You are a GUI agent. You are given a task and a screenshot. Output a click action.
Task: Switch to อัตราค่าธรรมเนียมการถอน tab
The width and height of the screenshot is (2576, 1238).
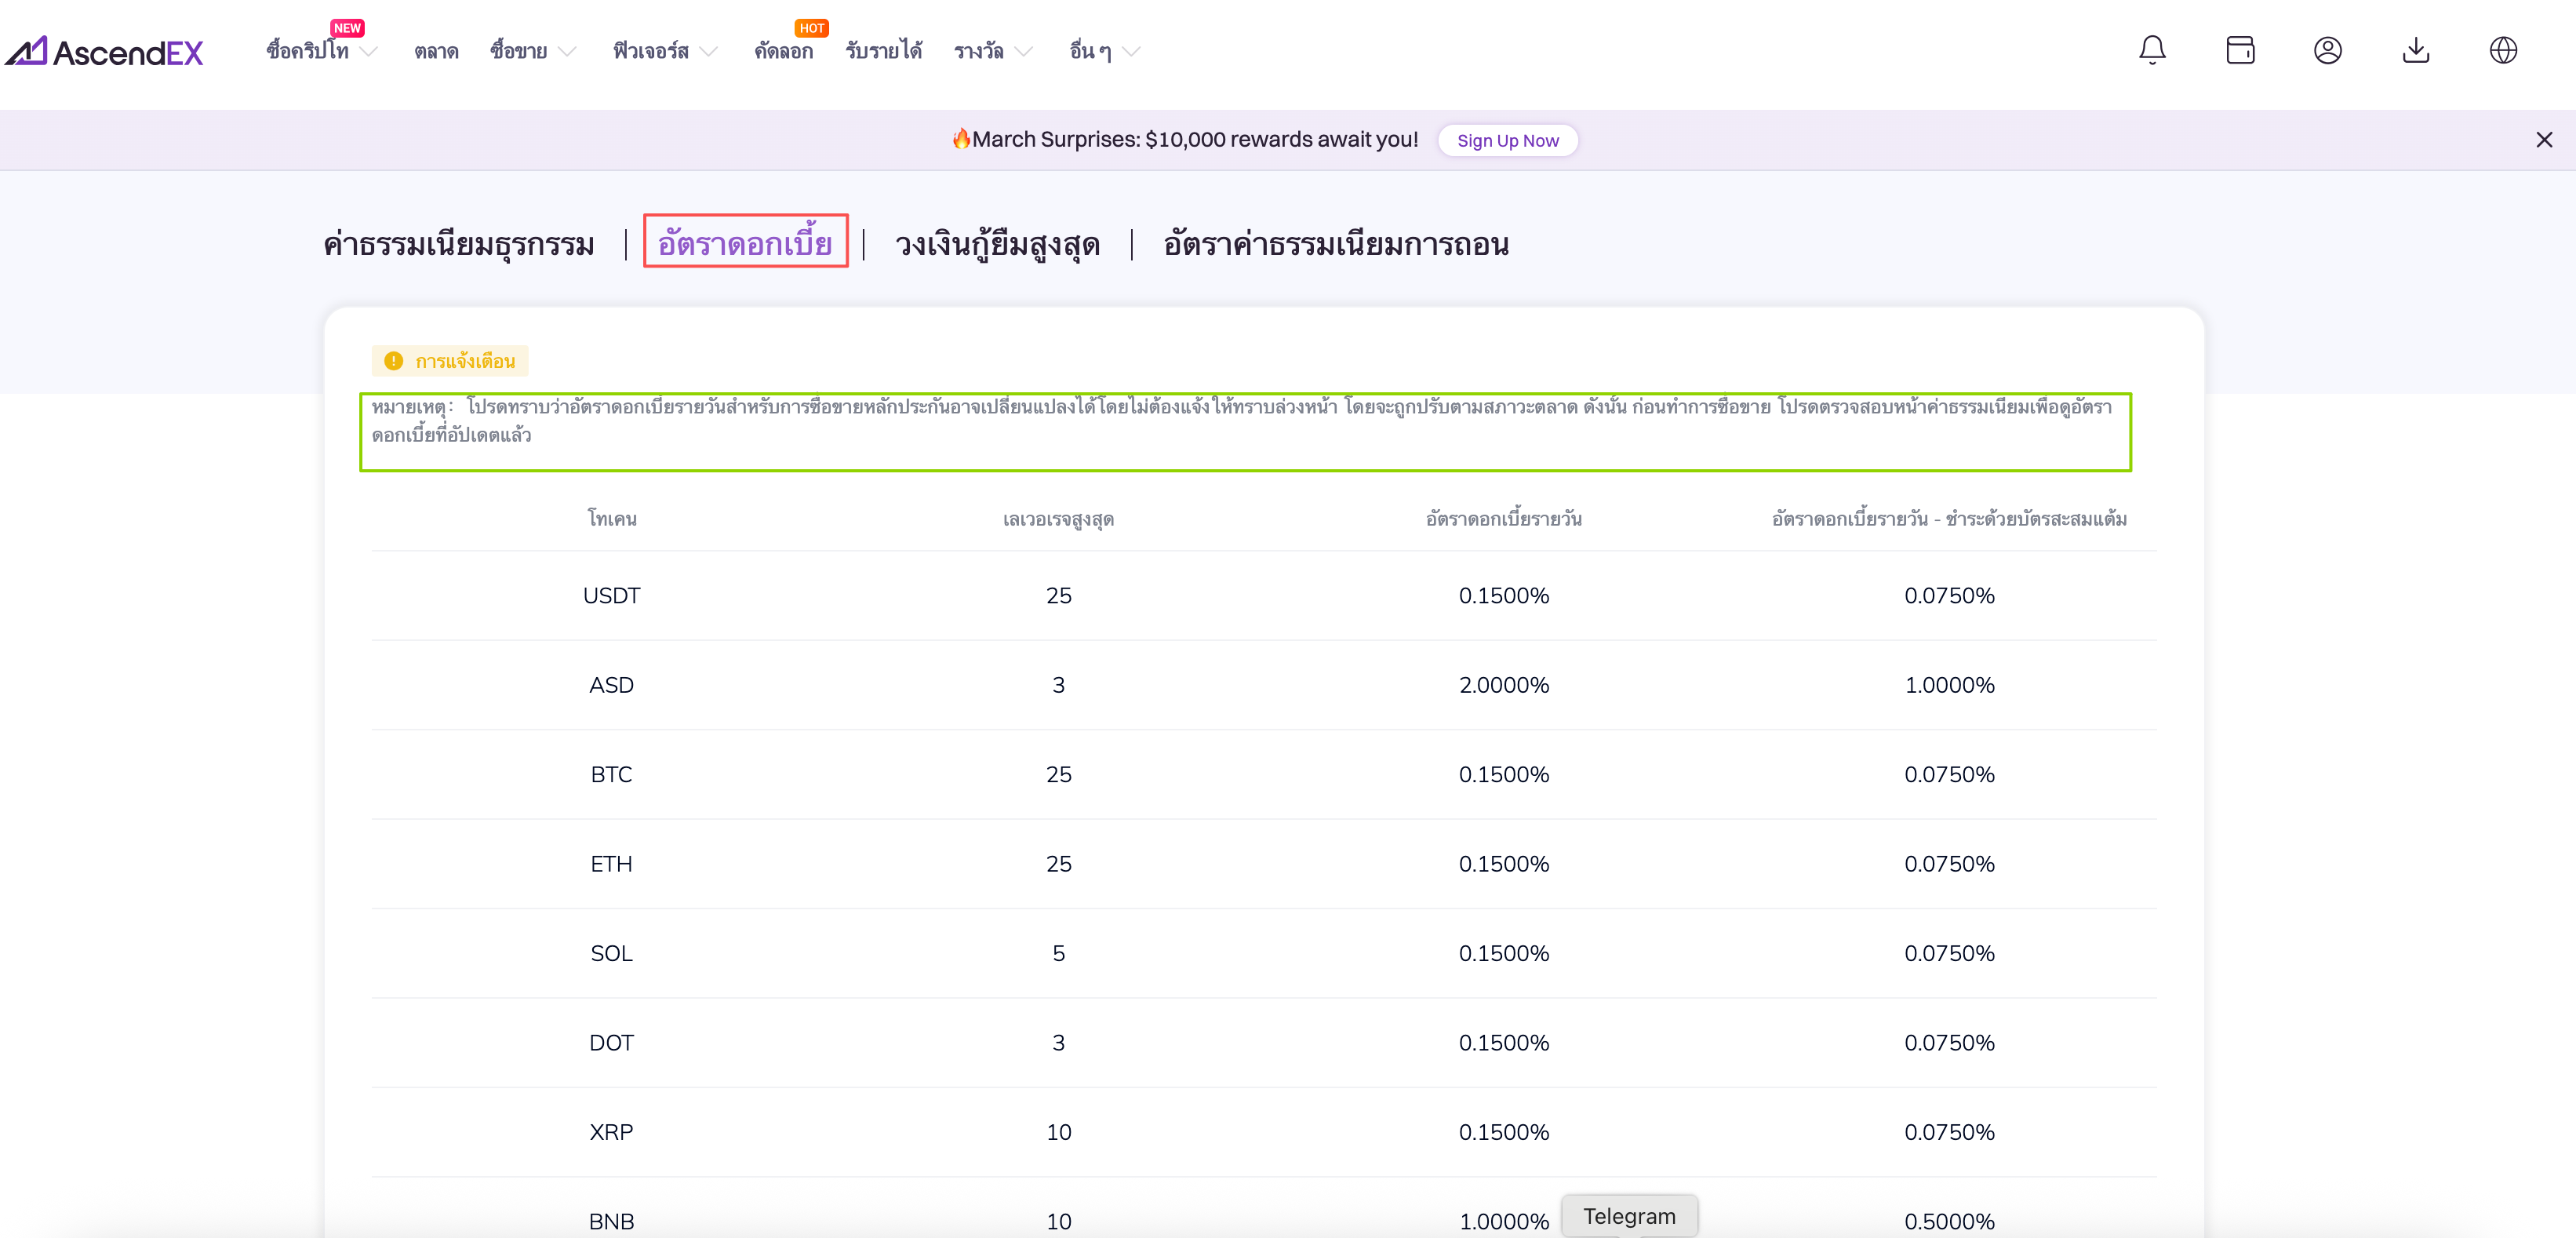(x=1336, y=244)
